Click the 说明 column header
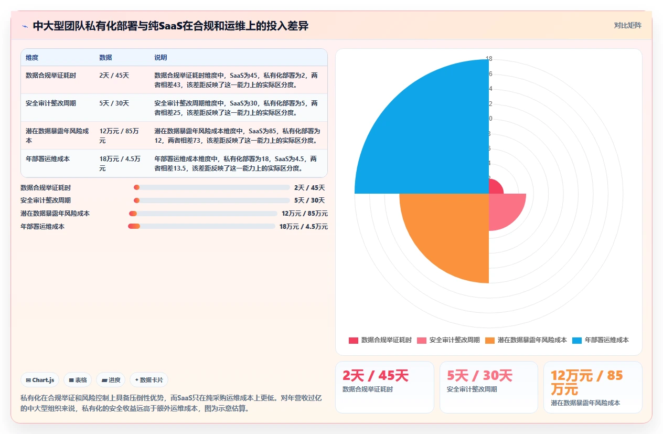 tap(161, 58)
